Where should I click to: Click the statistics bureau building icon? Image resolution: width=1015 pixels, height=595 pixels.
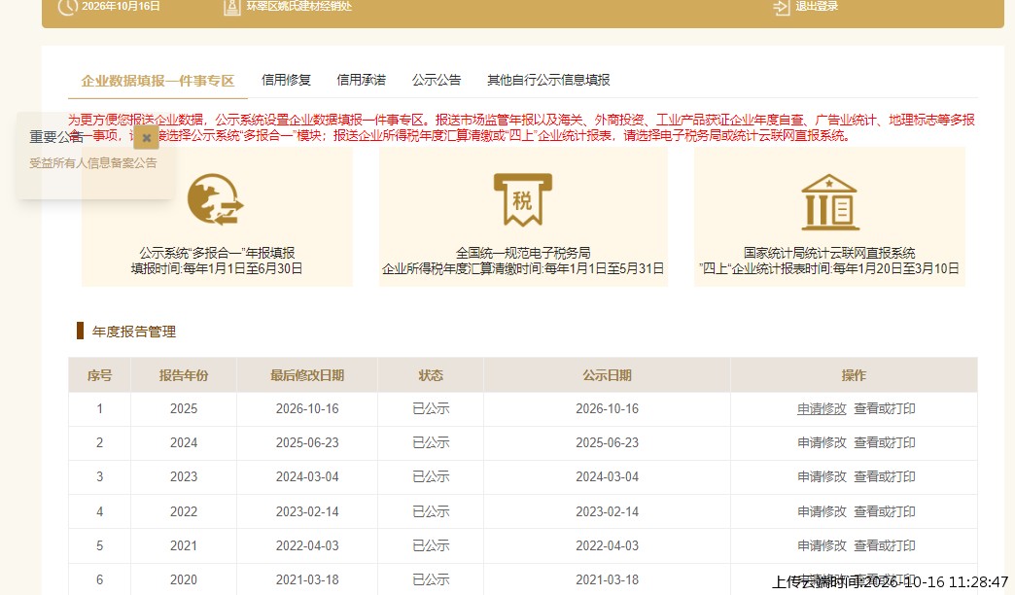(x=829, y=202)
